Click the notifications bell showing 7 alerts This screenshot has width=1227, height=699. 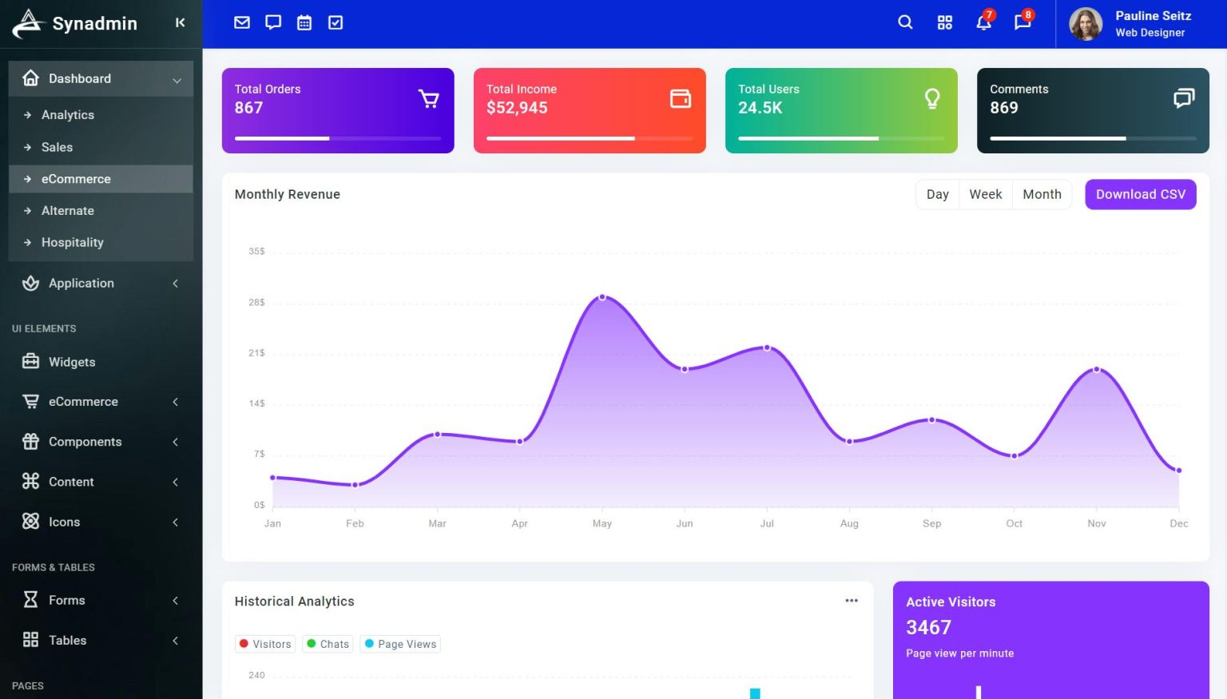pyautogui.click(x=983, y=23)
